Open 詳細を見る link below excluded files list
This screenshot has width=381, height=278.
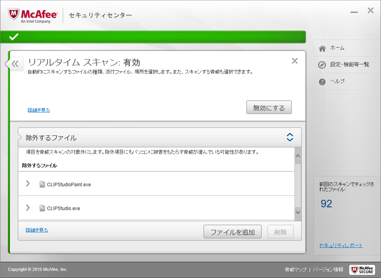pos(37,230)
